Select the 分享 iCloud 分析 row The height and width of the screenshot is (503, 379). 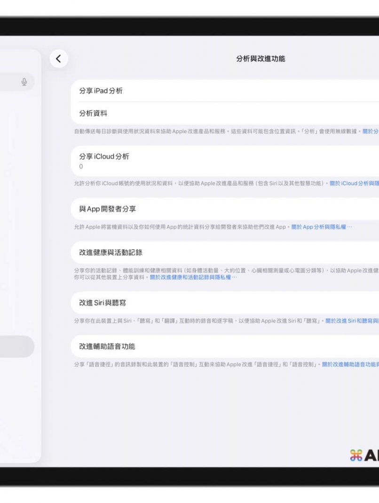pos(226,161)
